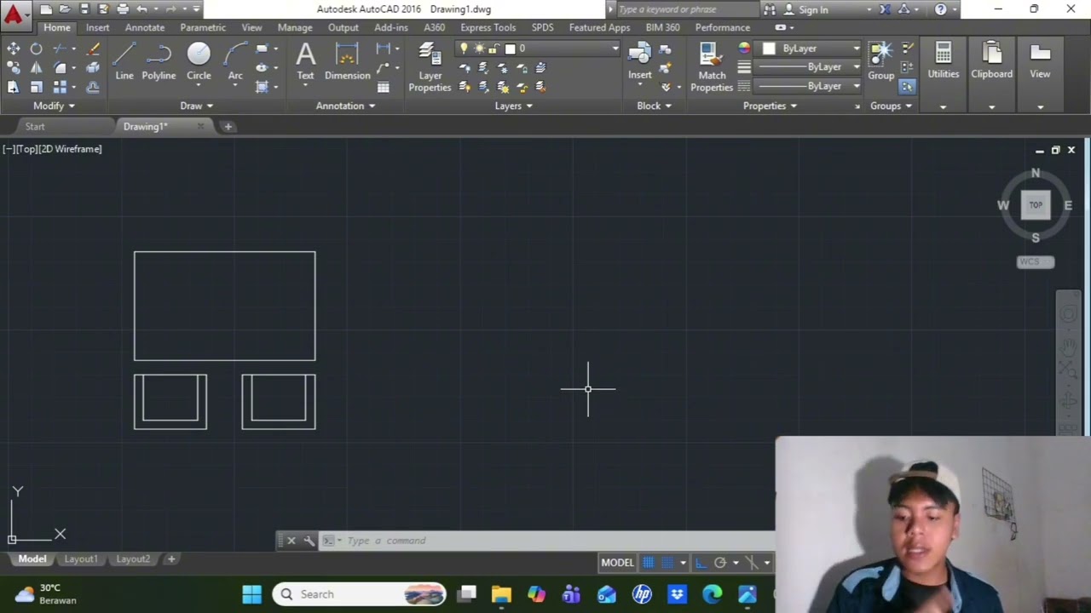Click the Save icon in Quick Access toolbar
1091x613 pixels.
pyautogui.click(x=84, y=9)
